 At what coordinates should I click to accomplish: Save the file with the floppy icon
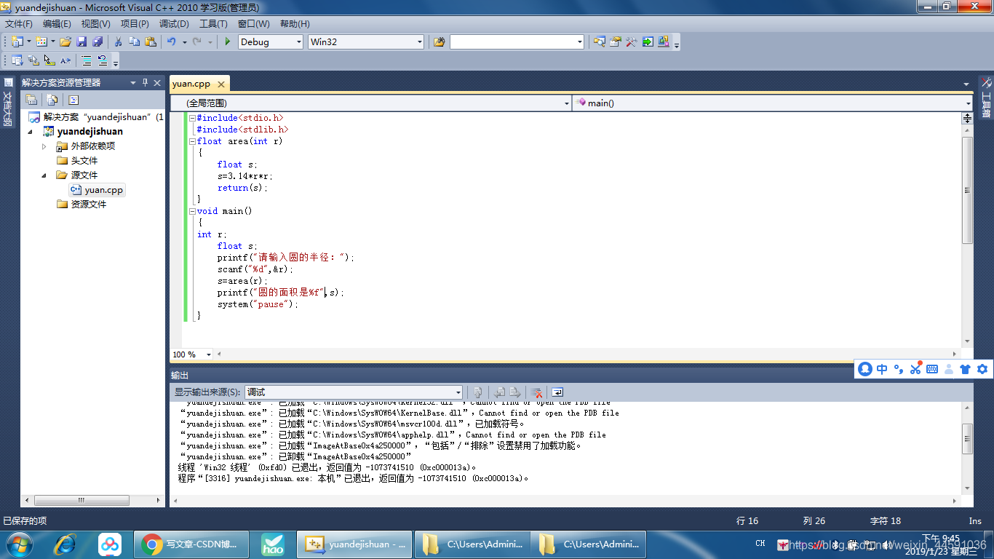pyautogui.click(x=81, y=42)
